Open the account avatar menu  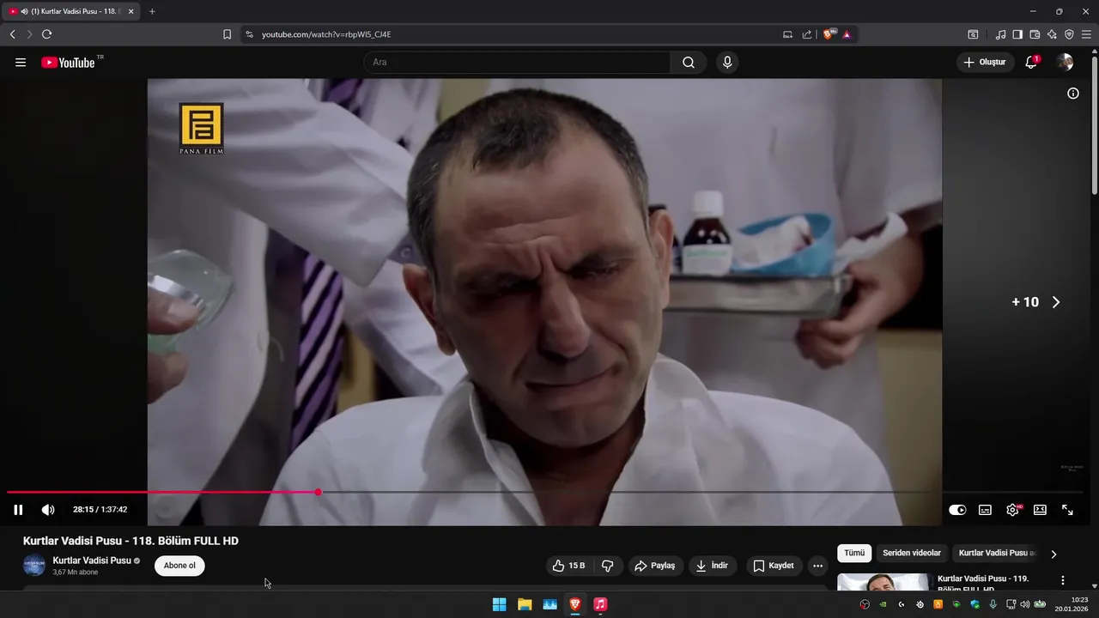pyautogui.click(x=1065, y=63)
